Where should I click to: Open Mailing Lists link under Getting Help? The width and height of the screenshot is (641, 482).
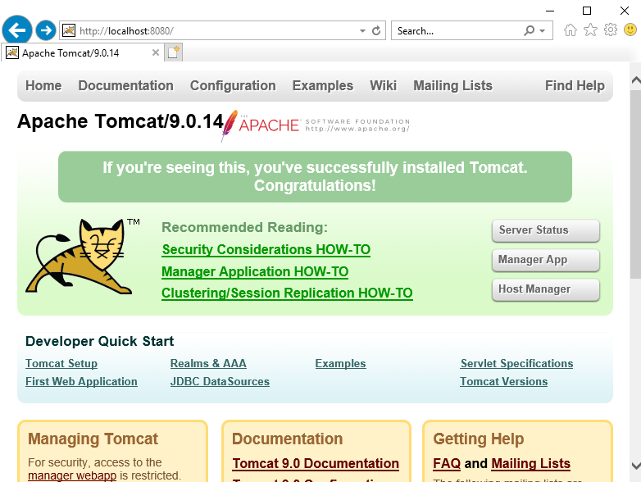(x=530, y=463)
